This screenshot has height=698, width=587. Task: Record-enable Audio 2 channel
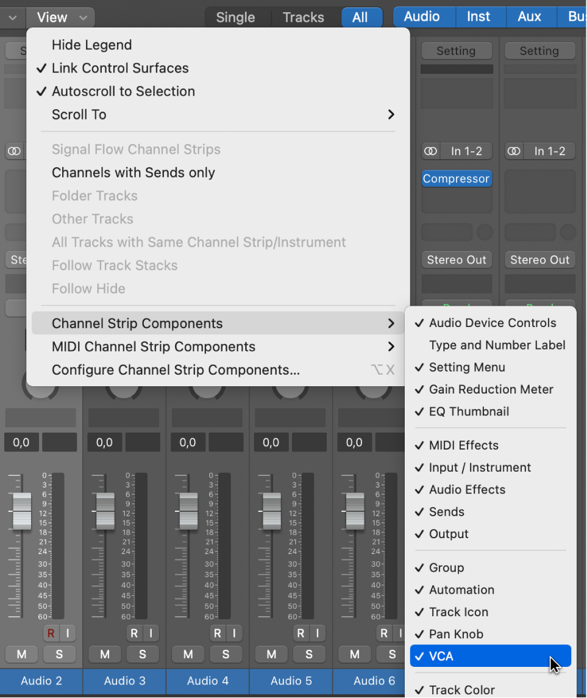pyautogui.click(x=51, y=633)
